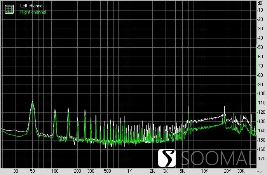Click the 500 Hz frequency label

coord(107,171)
